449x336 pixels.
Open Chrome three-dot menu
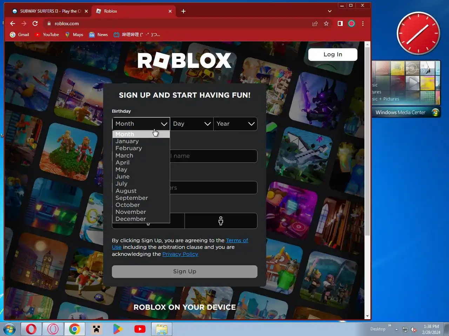click(363, 23)
